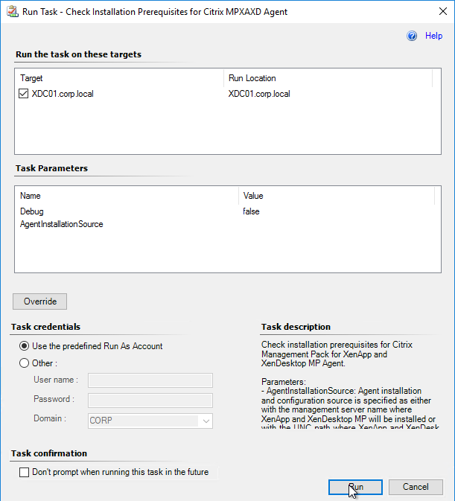Select 'Use the predefined Run As Account' radio
455x501 pixels.
[x=24, y=346]
